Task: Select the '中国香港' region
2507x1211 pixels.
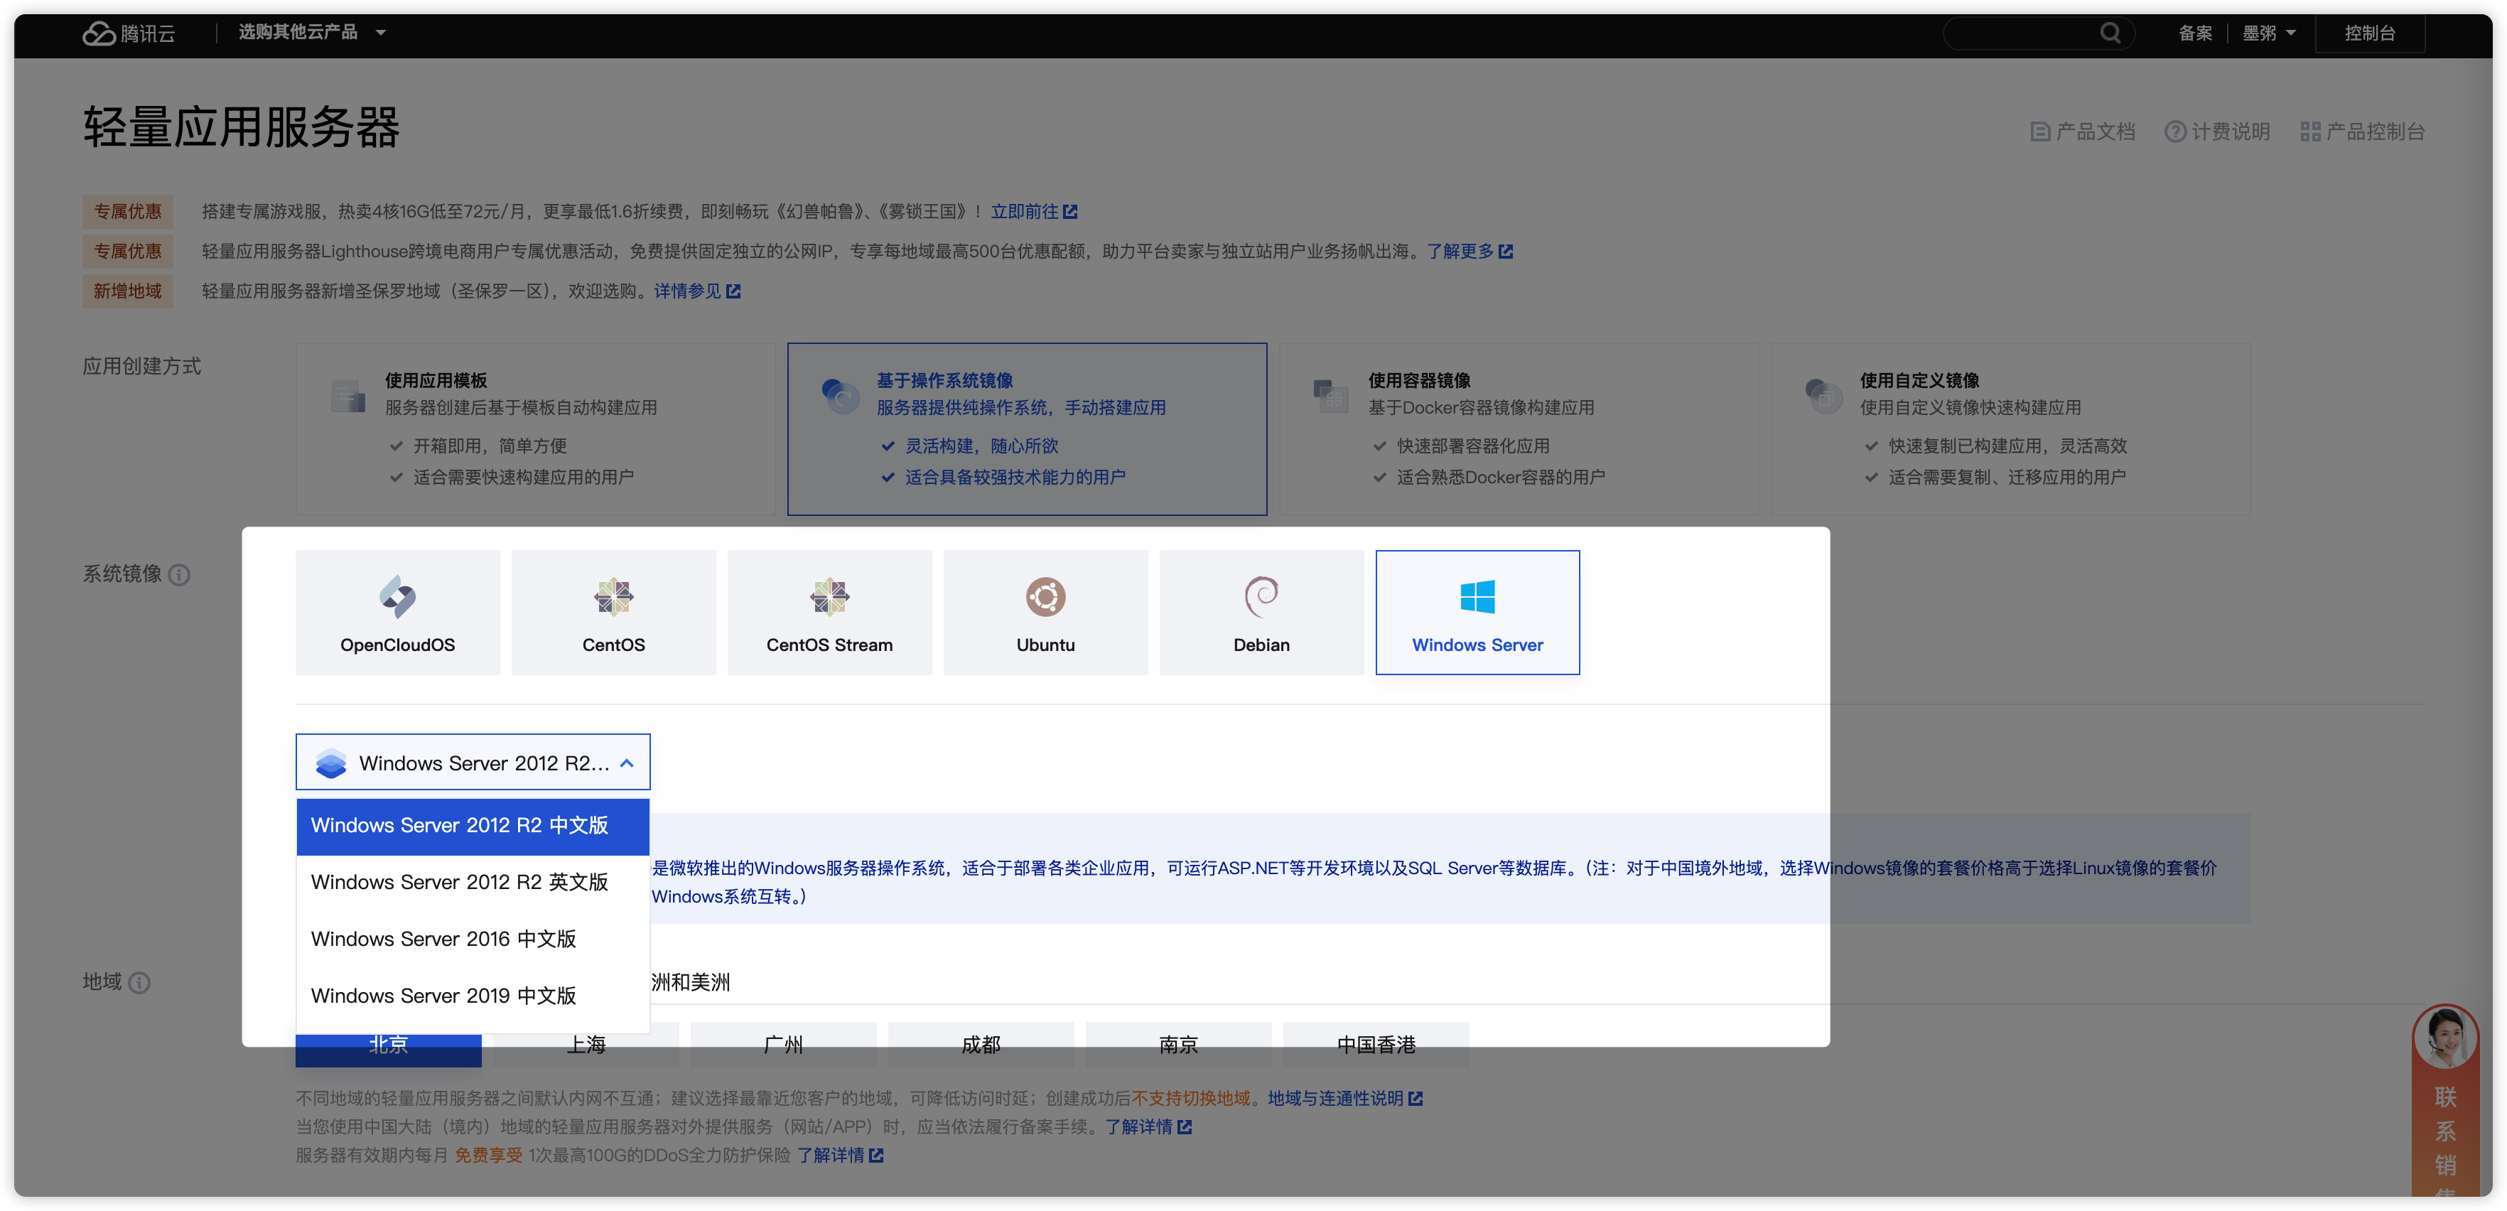Action: tap(1376, 1045)
